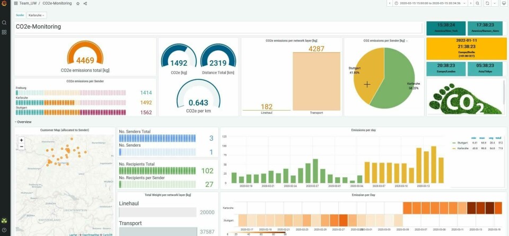Zoom in on the Customer Map
Screen dimensions: 509x236
(21, 140)
